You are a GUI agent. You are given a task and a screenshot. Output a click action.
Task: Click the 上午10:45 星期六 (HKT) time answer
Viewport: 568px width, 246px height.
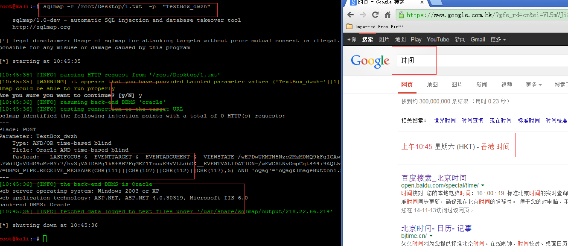pyautogui.click(x=455, y=146)
